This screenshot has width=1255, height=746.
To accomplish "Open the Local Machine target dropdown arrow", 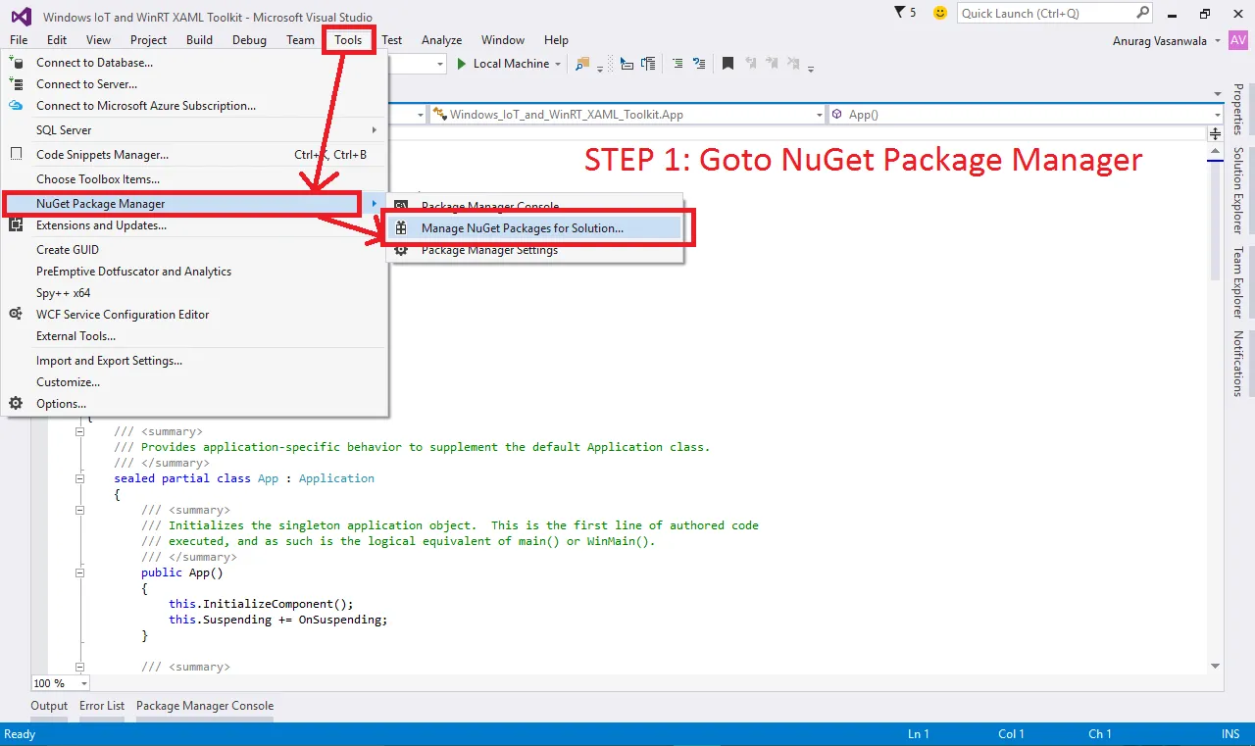I will pyautogui.click(x=558, y=64).
